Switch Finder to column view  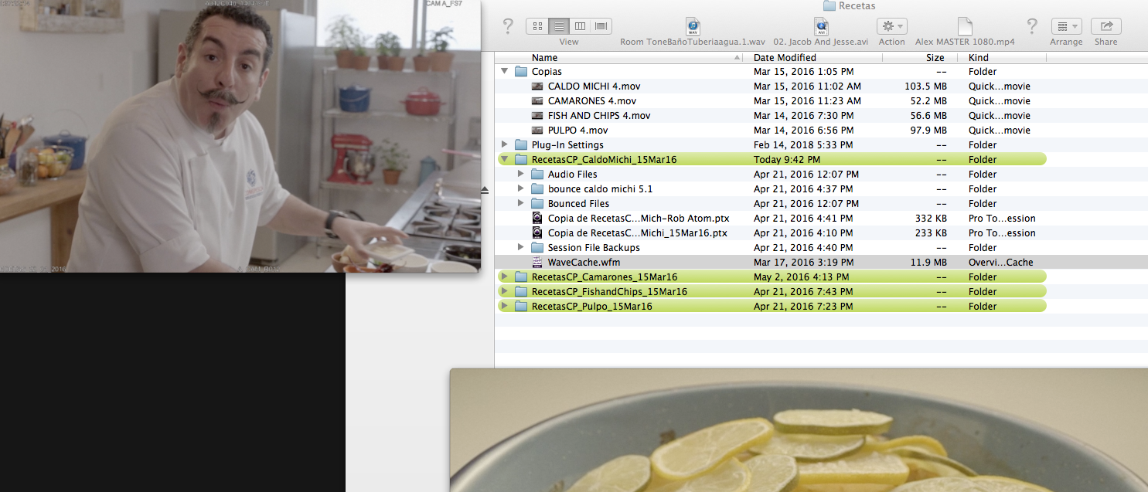click(x=580, y=26)
